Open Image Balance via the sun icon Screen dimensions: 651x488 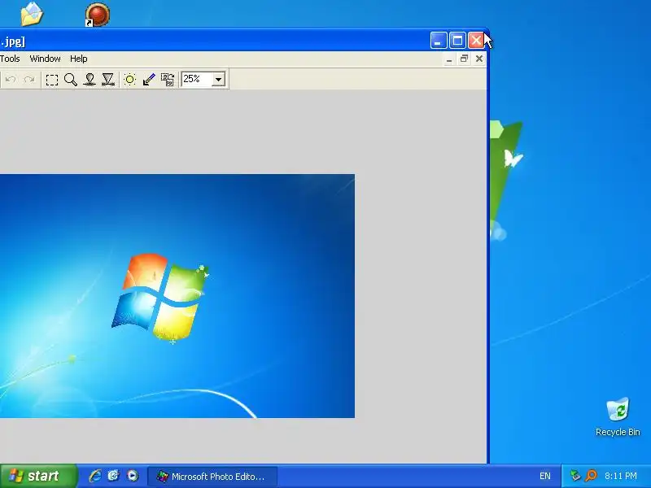tap(130, 79)
